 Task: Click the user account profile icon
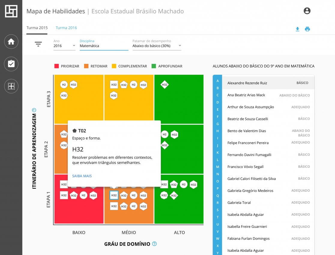click(x=307, y=11)
